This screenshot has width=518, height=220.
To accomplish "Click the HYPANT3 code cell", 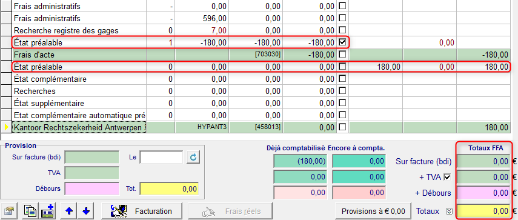I will pos(202,127).
